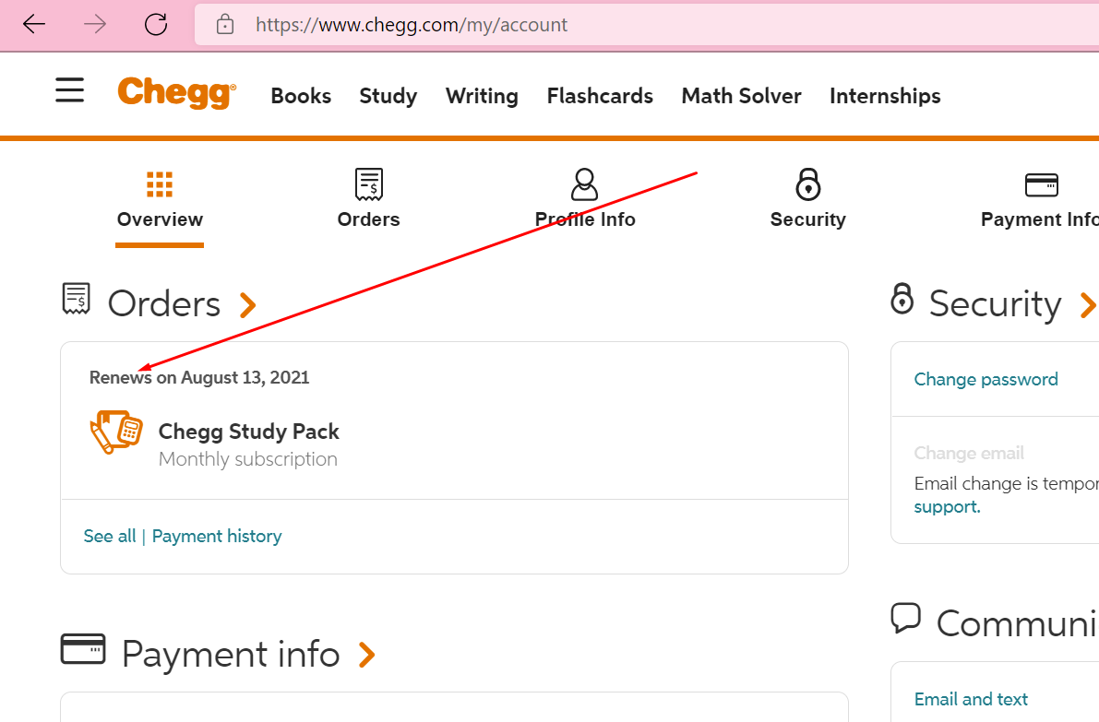This screenshot has height=722, width=1099.
Task: Open the Payment Info tab label
Action: (x=1039, y=219)
